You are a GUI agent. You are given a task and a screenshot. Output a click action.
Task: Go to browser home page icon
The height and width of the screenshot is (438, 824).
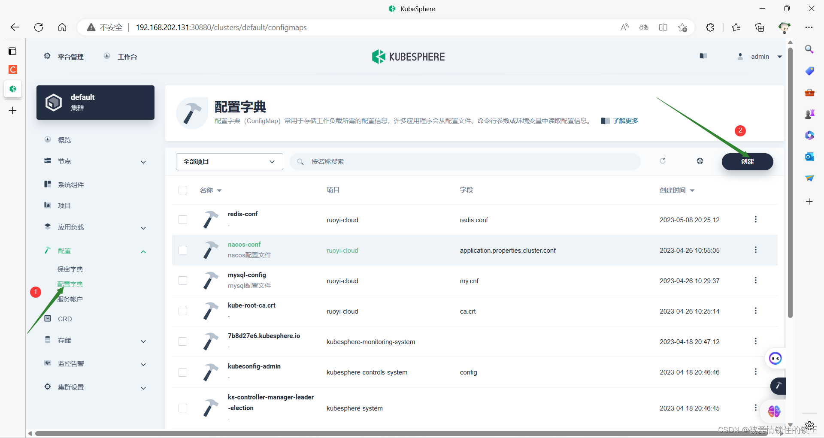62,27
